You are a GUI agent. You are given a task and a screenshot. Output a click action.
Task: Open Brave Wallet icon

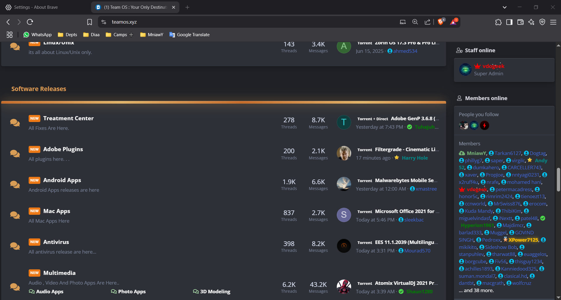pos(520,22)
